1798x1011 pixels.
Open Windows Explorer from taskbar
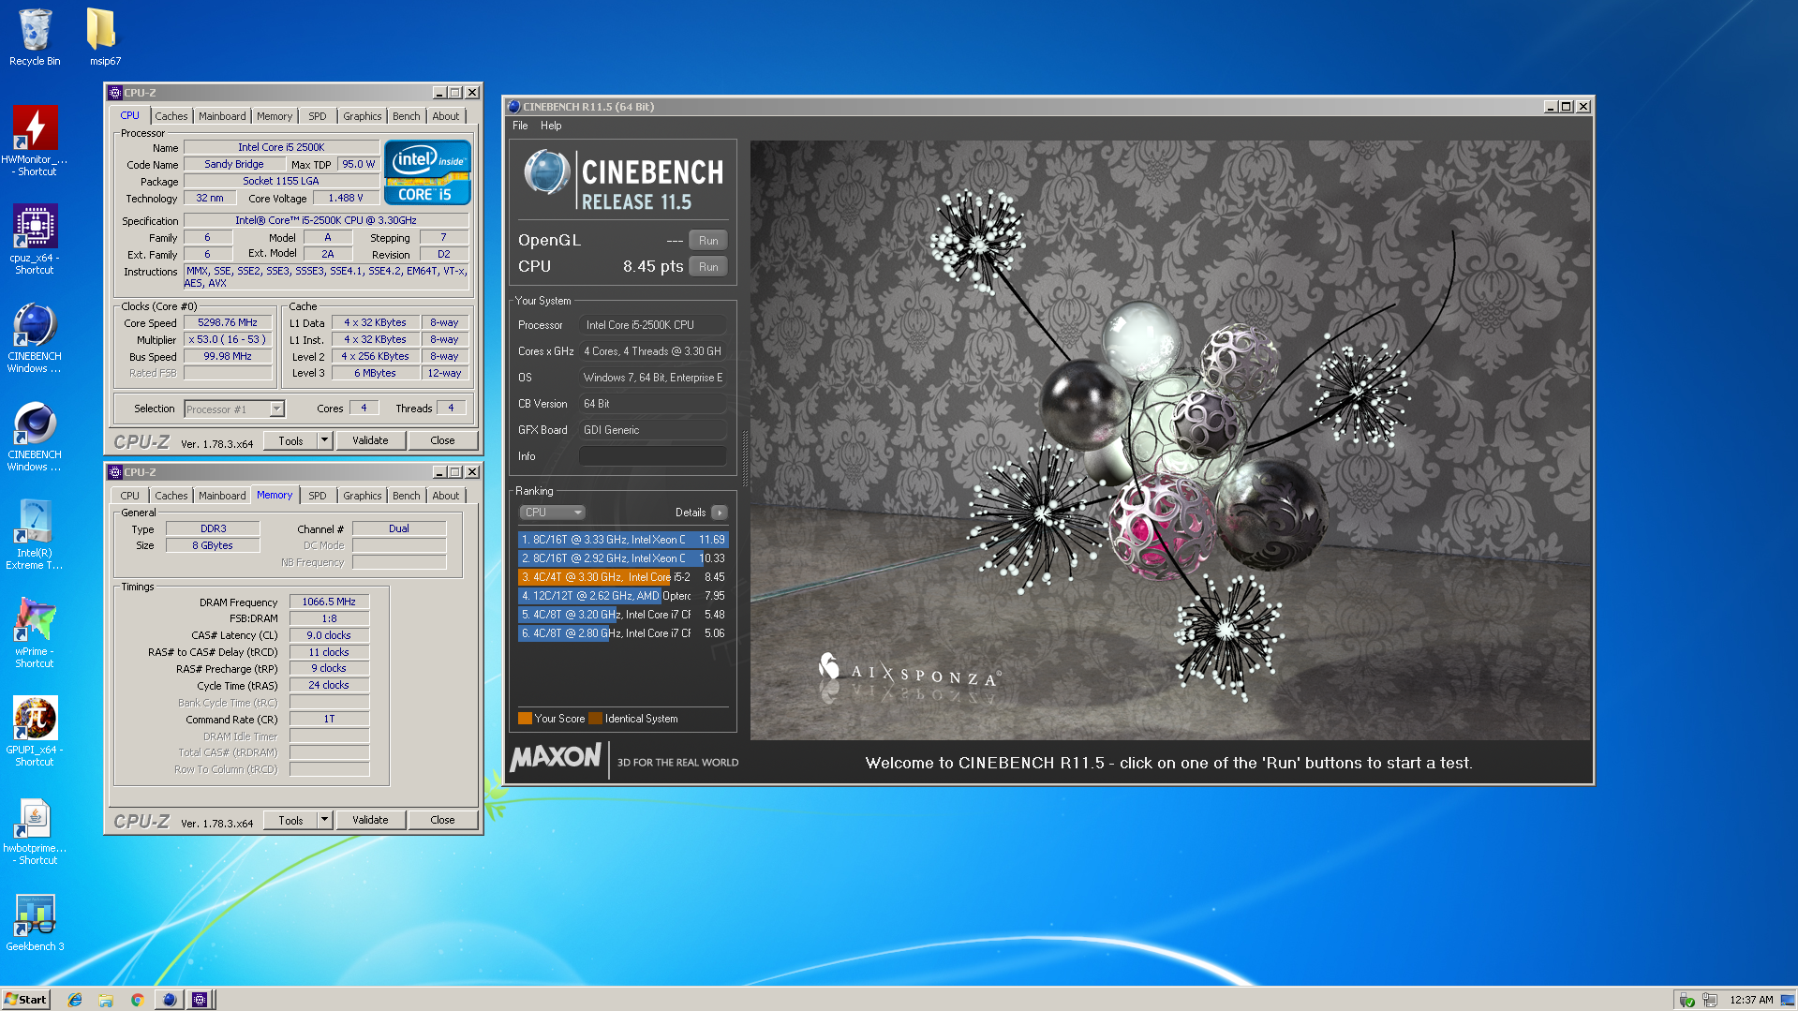coord(106,1000)
